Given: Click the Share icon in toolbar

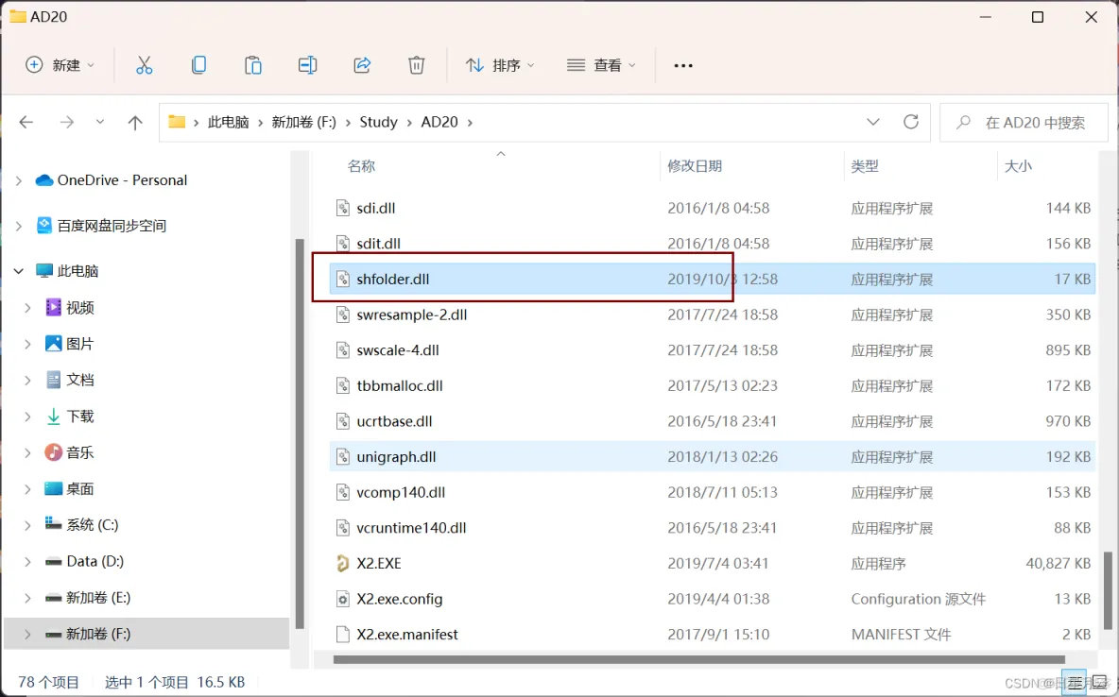Looking at the screenshot, I should click(362, 65).
